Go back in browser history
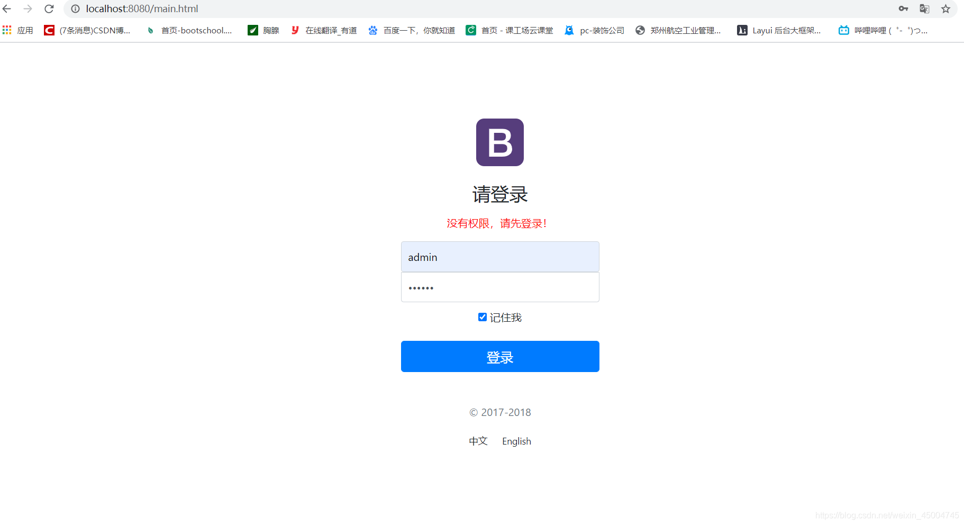Image resolution: width=964 pixels, height=525 pixels. click(6, 8)
